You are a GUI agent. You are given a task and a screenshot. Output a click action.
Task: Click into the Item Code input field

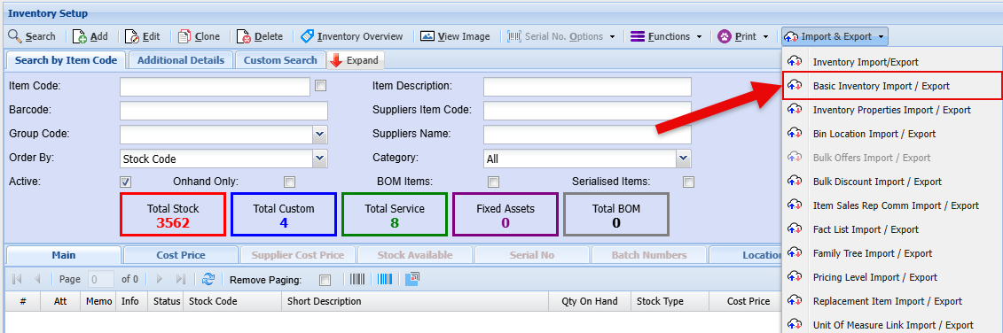[215, 86]
